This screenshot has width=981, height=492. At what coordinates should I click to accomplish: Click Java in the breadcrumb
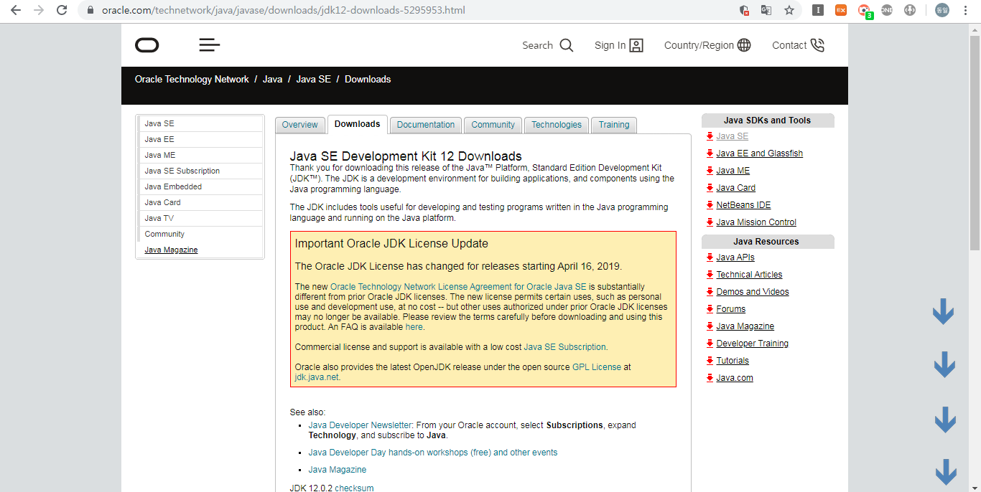coord(272,80)
